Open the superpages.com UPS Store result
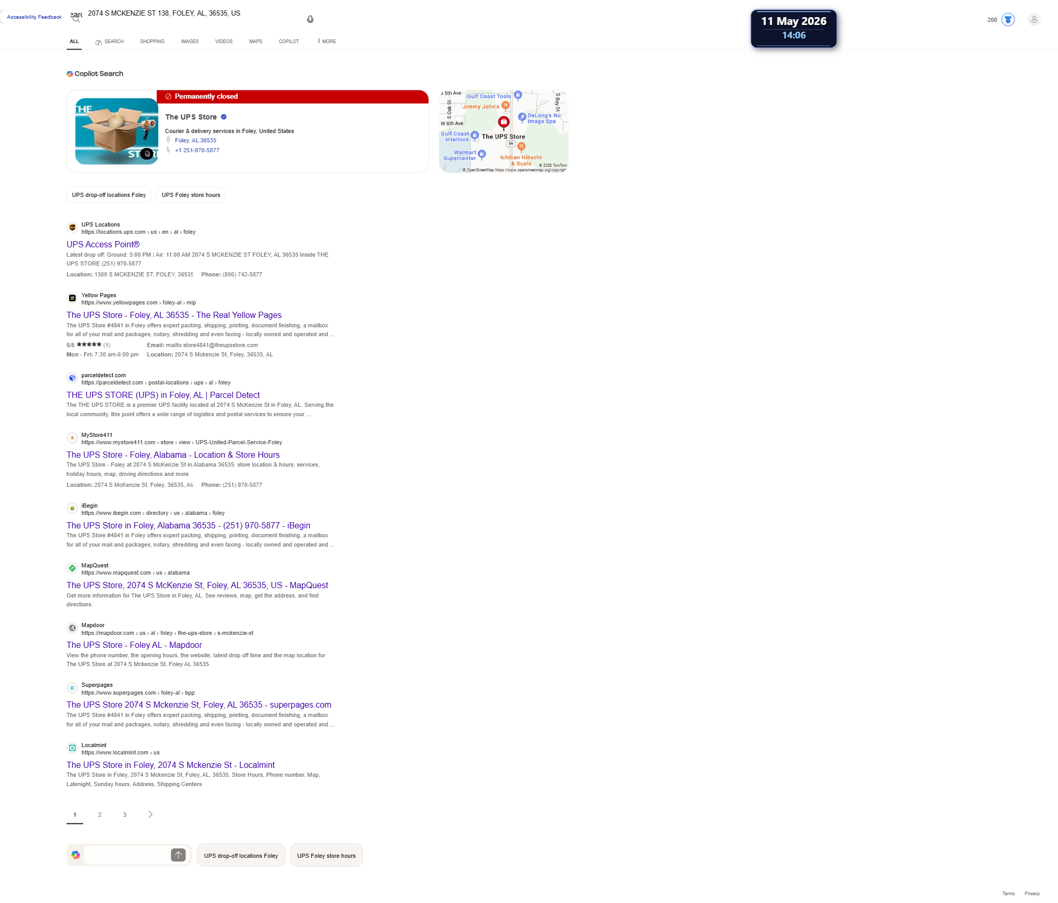This screenshot has width=1058, height=903. [x=199, y=705]
